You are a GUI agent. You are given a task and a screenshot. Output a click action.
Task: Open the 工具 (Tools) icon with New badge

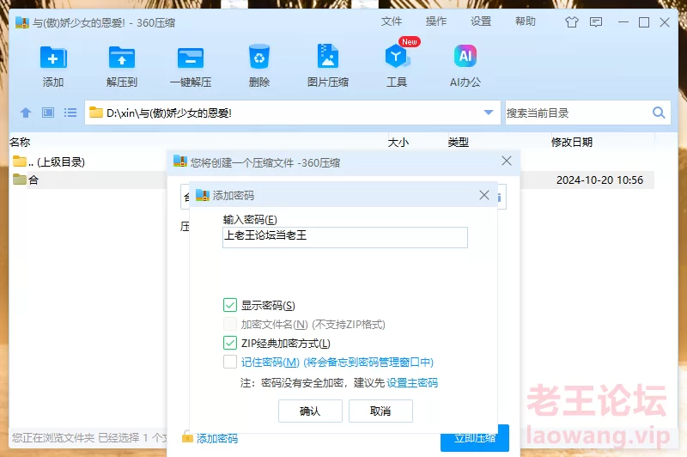point(397,56)
